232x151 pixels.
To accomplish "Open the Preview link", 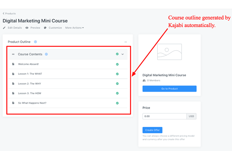I will tap(35, 28).
